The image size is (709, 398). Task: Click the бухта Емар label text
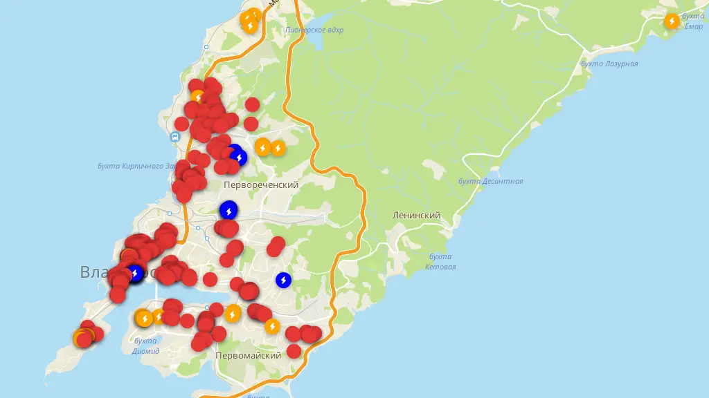(x=693, y=21)
